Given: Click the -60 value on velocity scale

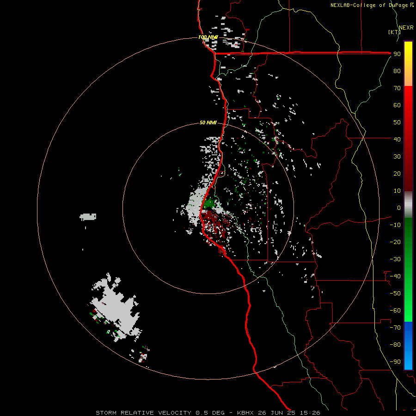Looking at the screenshot, I should (x=395, y=311).
